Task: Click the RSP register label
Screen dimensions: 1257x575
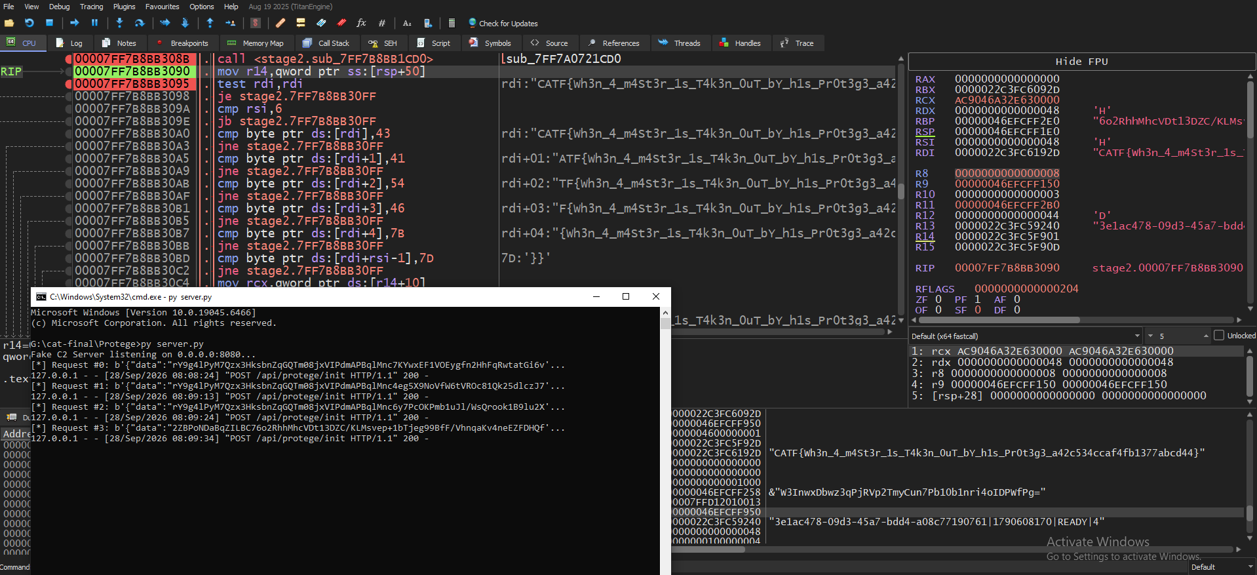Action: (x=925, y=132)
